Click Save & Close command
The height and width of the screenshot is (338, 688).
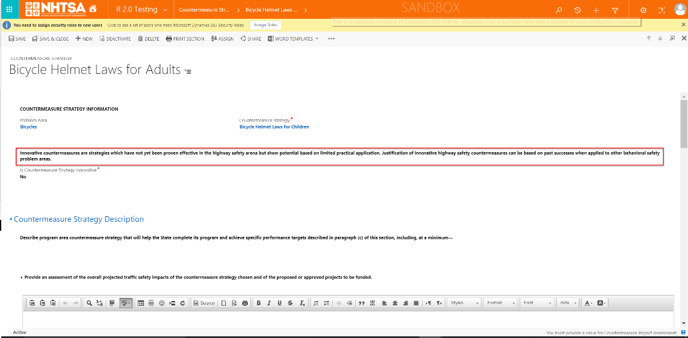[x=50, y=39]
